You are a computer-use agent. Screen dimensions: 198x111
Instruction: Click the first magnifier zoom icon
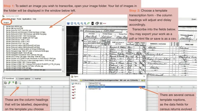coord(75,23)
